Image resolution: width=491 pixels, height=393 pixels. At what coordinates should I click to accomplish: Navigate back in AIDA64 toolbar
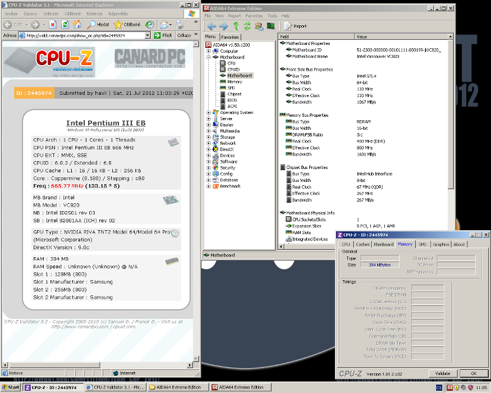(212, 26)
